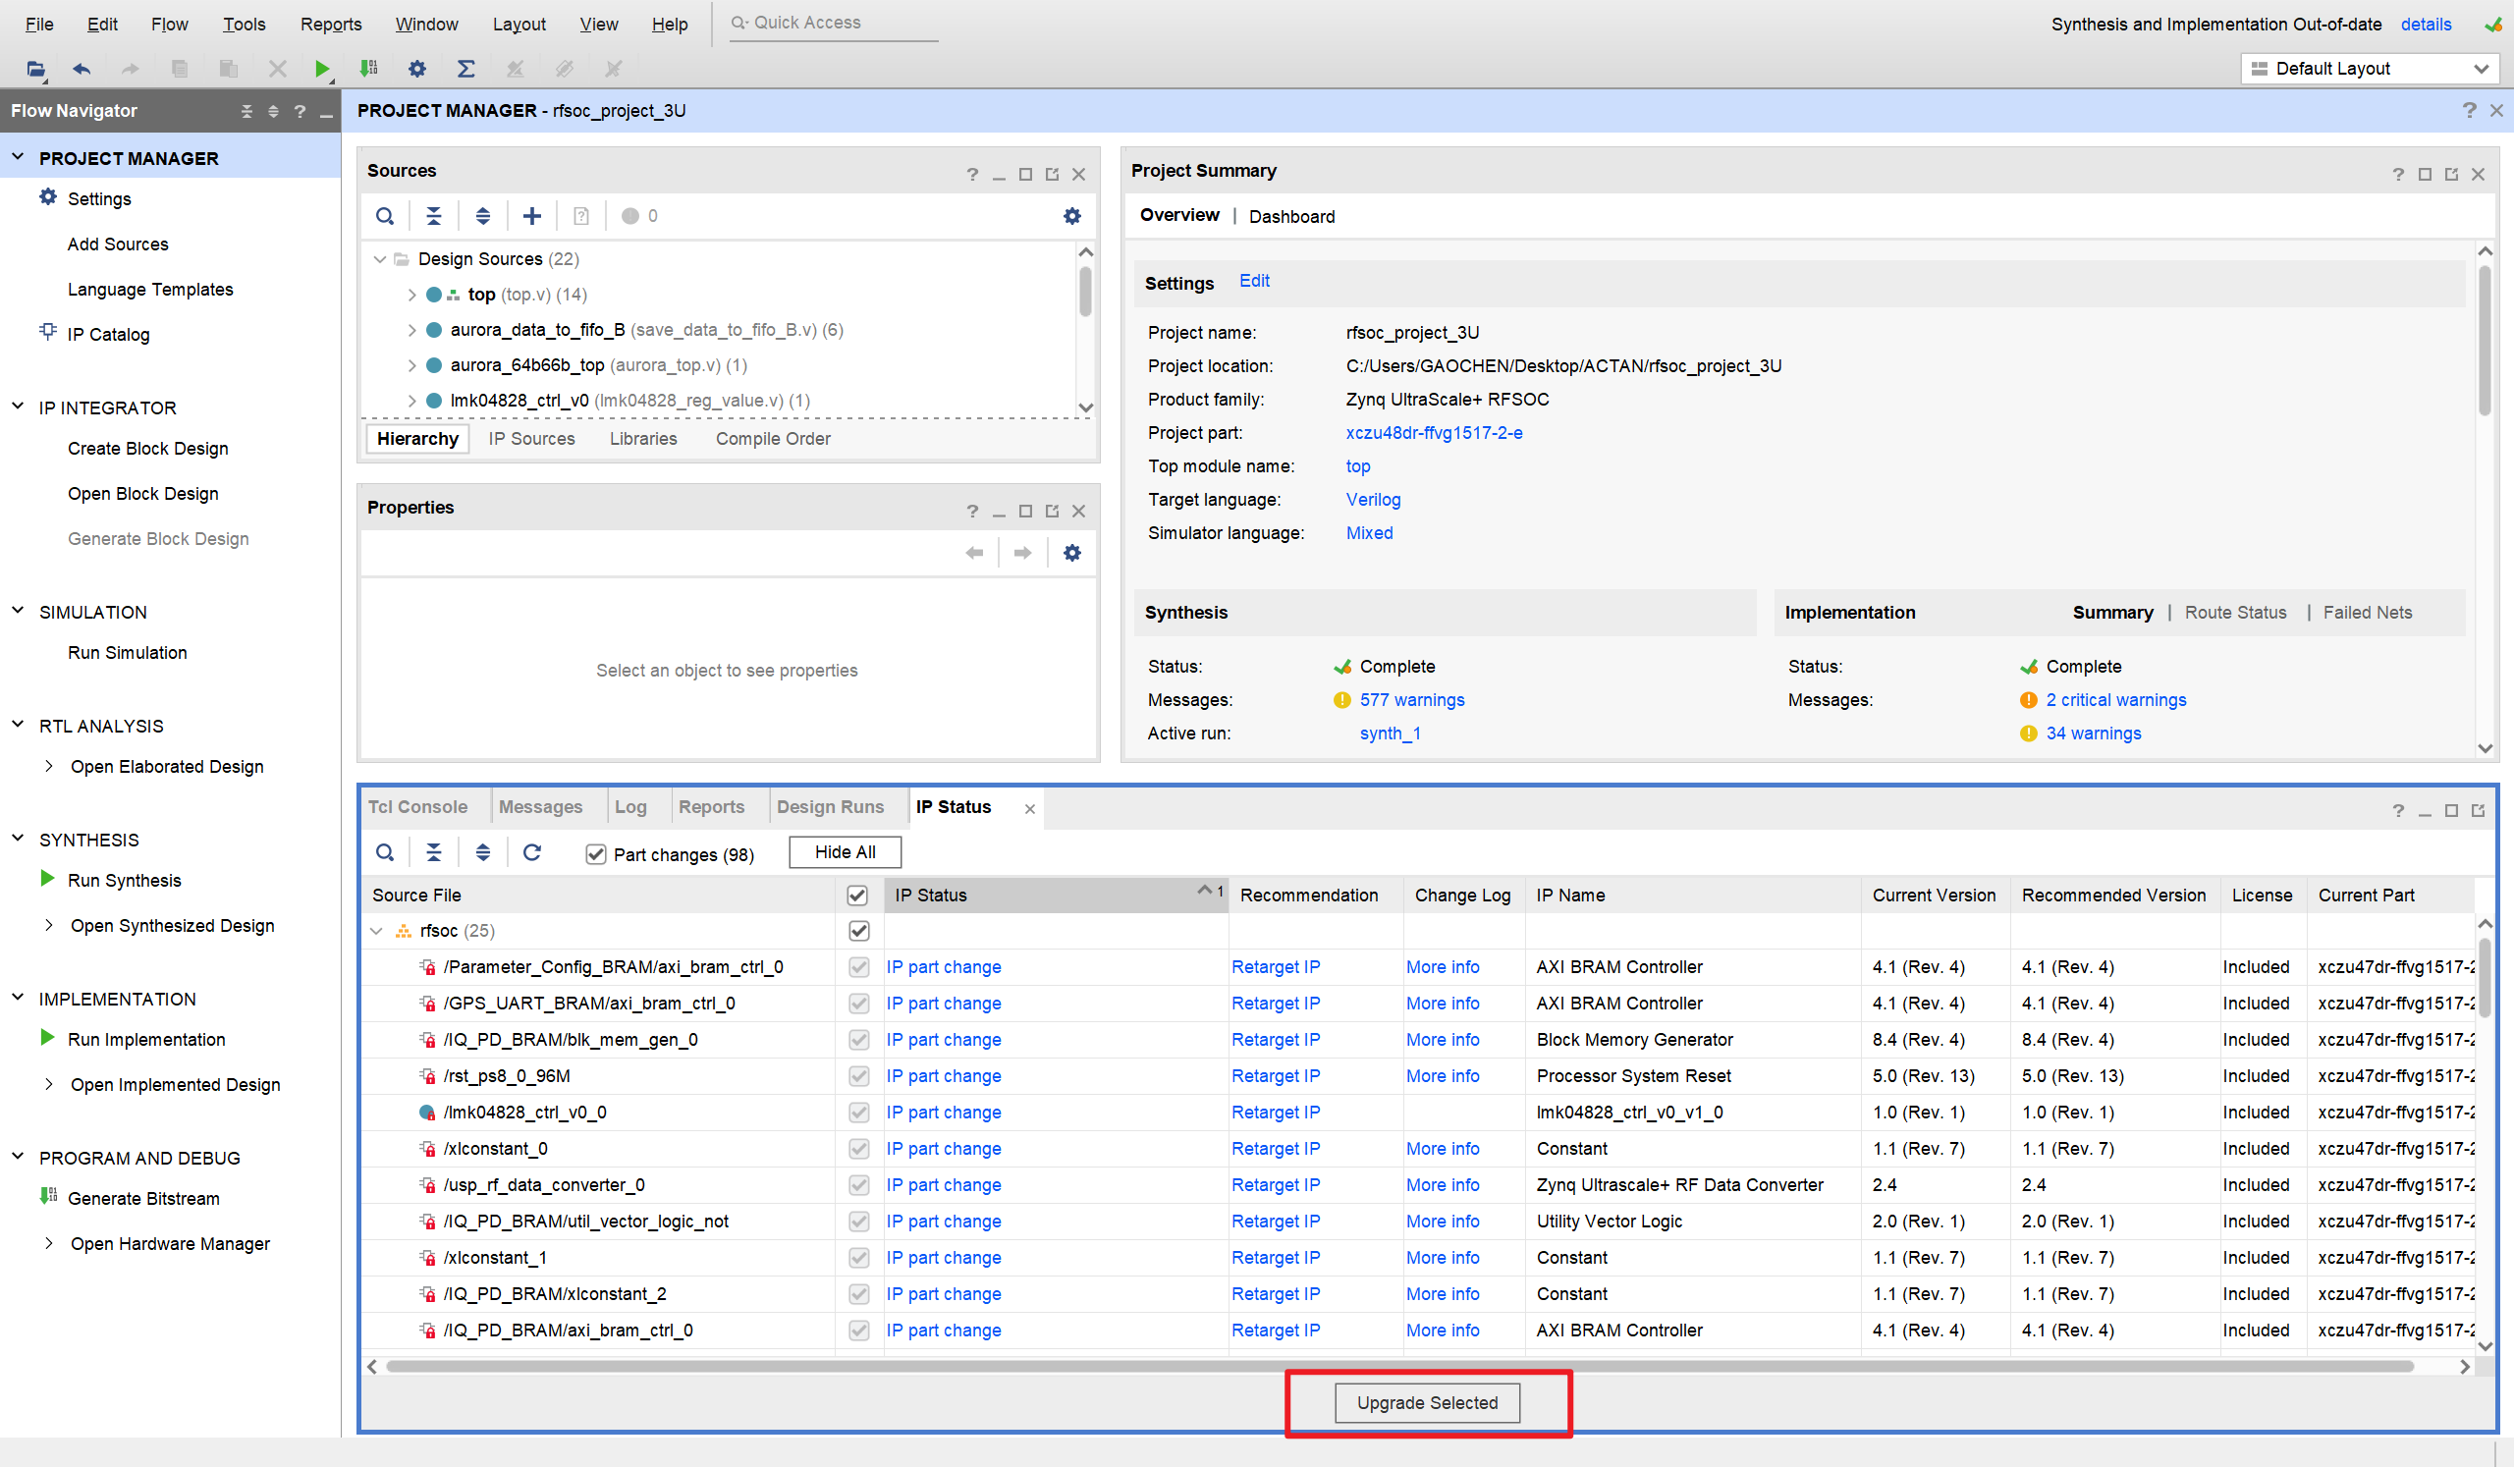Expand lmk04828_ctrl_v0 source node
Viewport: 2514px width, 1467px height.
point(411,401)
